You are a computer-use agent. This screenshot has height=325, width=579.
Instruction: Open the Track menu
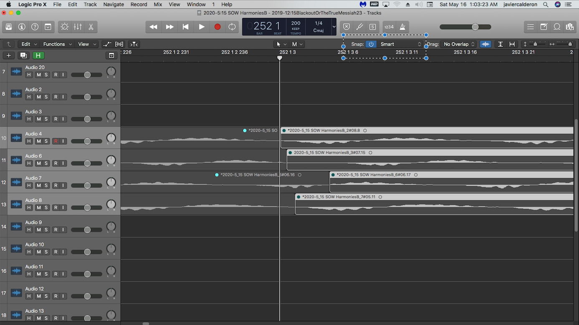90,5
